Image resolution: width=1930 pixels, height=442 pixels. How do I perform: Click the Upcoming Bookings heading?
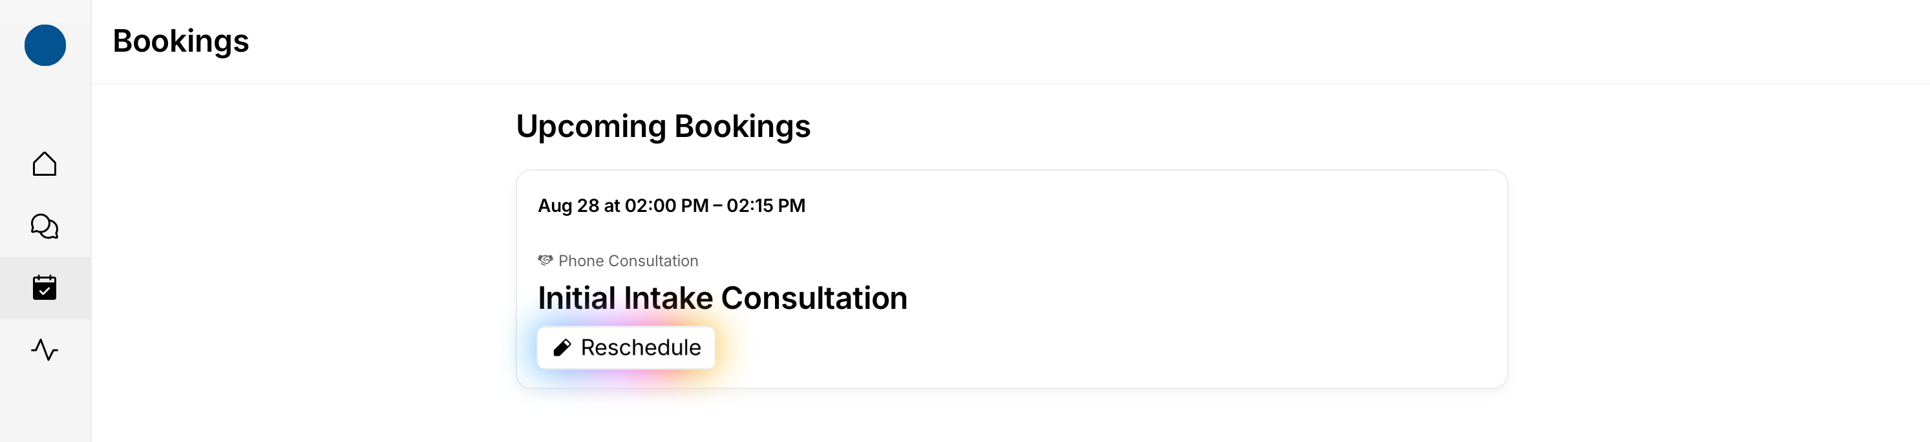click(663, 126)
